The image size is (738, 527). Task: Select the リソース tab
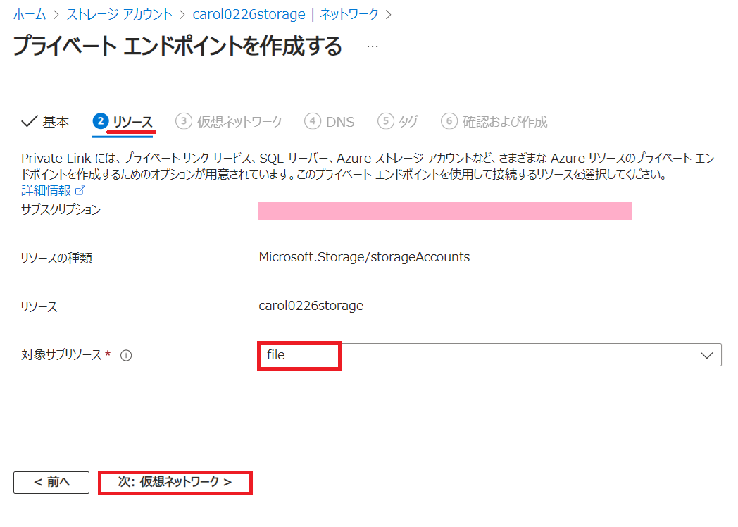[123, 122]
